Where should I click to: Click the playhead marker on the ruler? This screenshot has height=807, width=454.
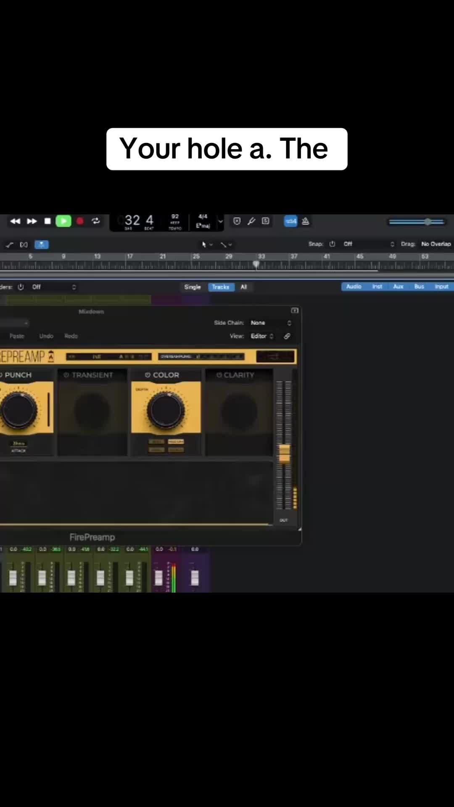point(256,264)
